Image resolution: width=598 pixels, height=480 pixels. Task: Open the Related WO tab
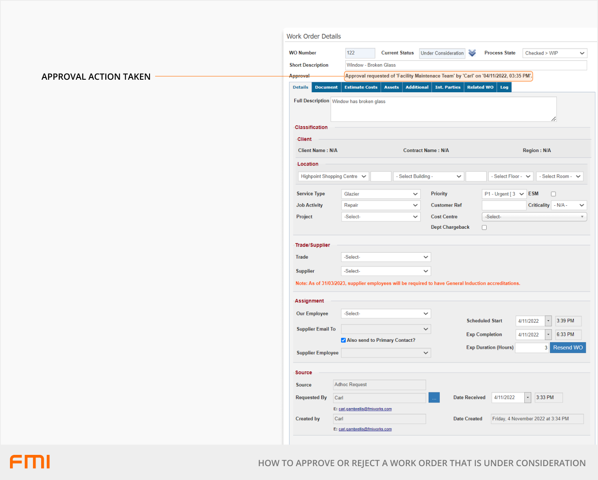[480, 88]
